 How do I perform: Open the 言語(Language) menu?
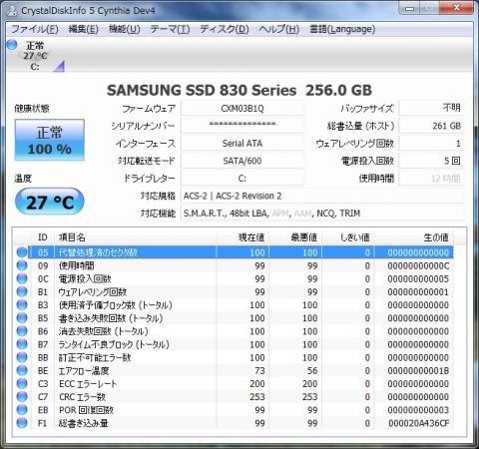coord(342,29)
